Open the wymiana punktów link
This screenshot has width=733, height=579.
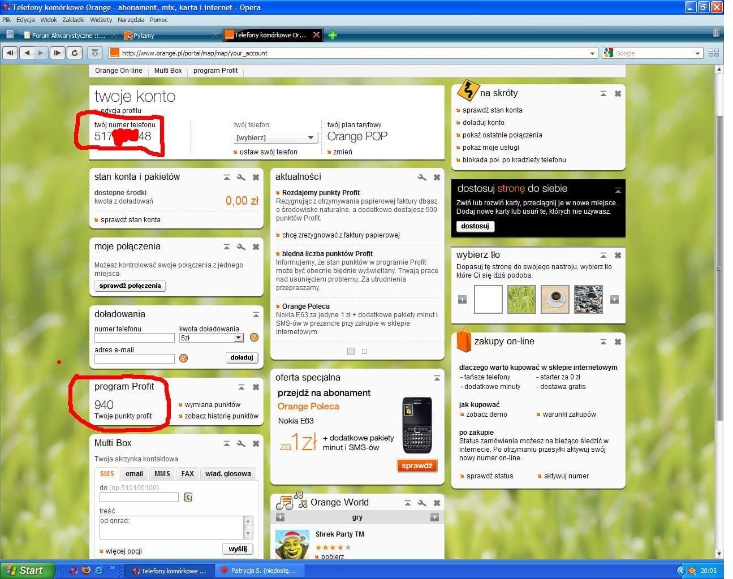tap(213, 405)
